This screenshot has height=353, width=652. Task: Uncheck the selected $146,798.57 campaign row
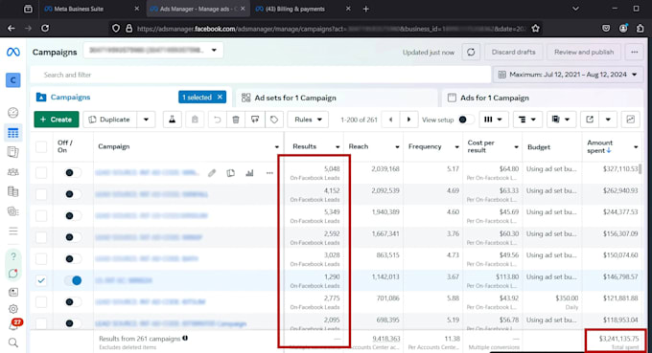41,280
